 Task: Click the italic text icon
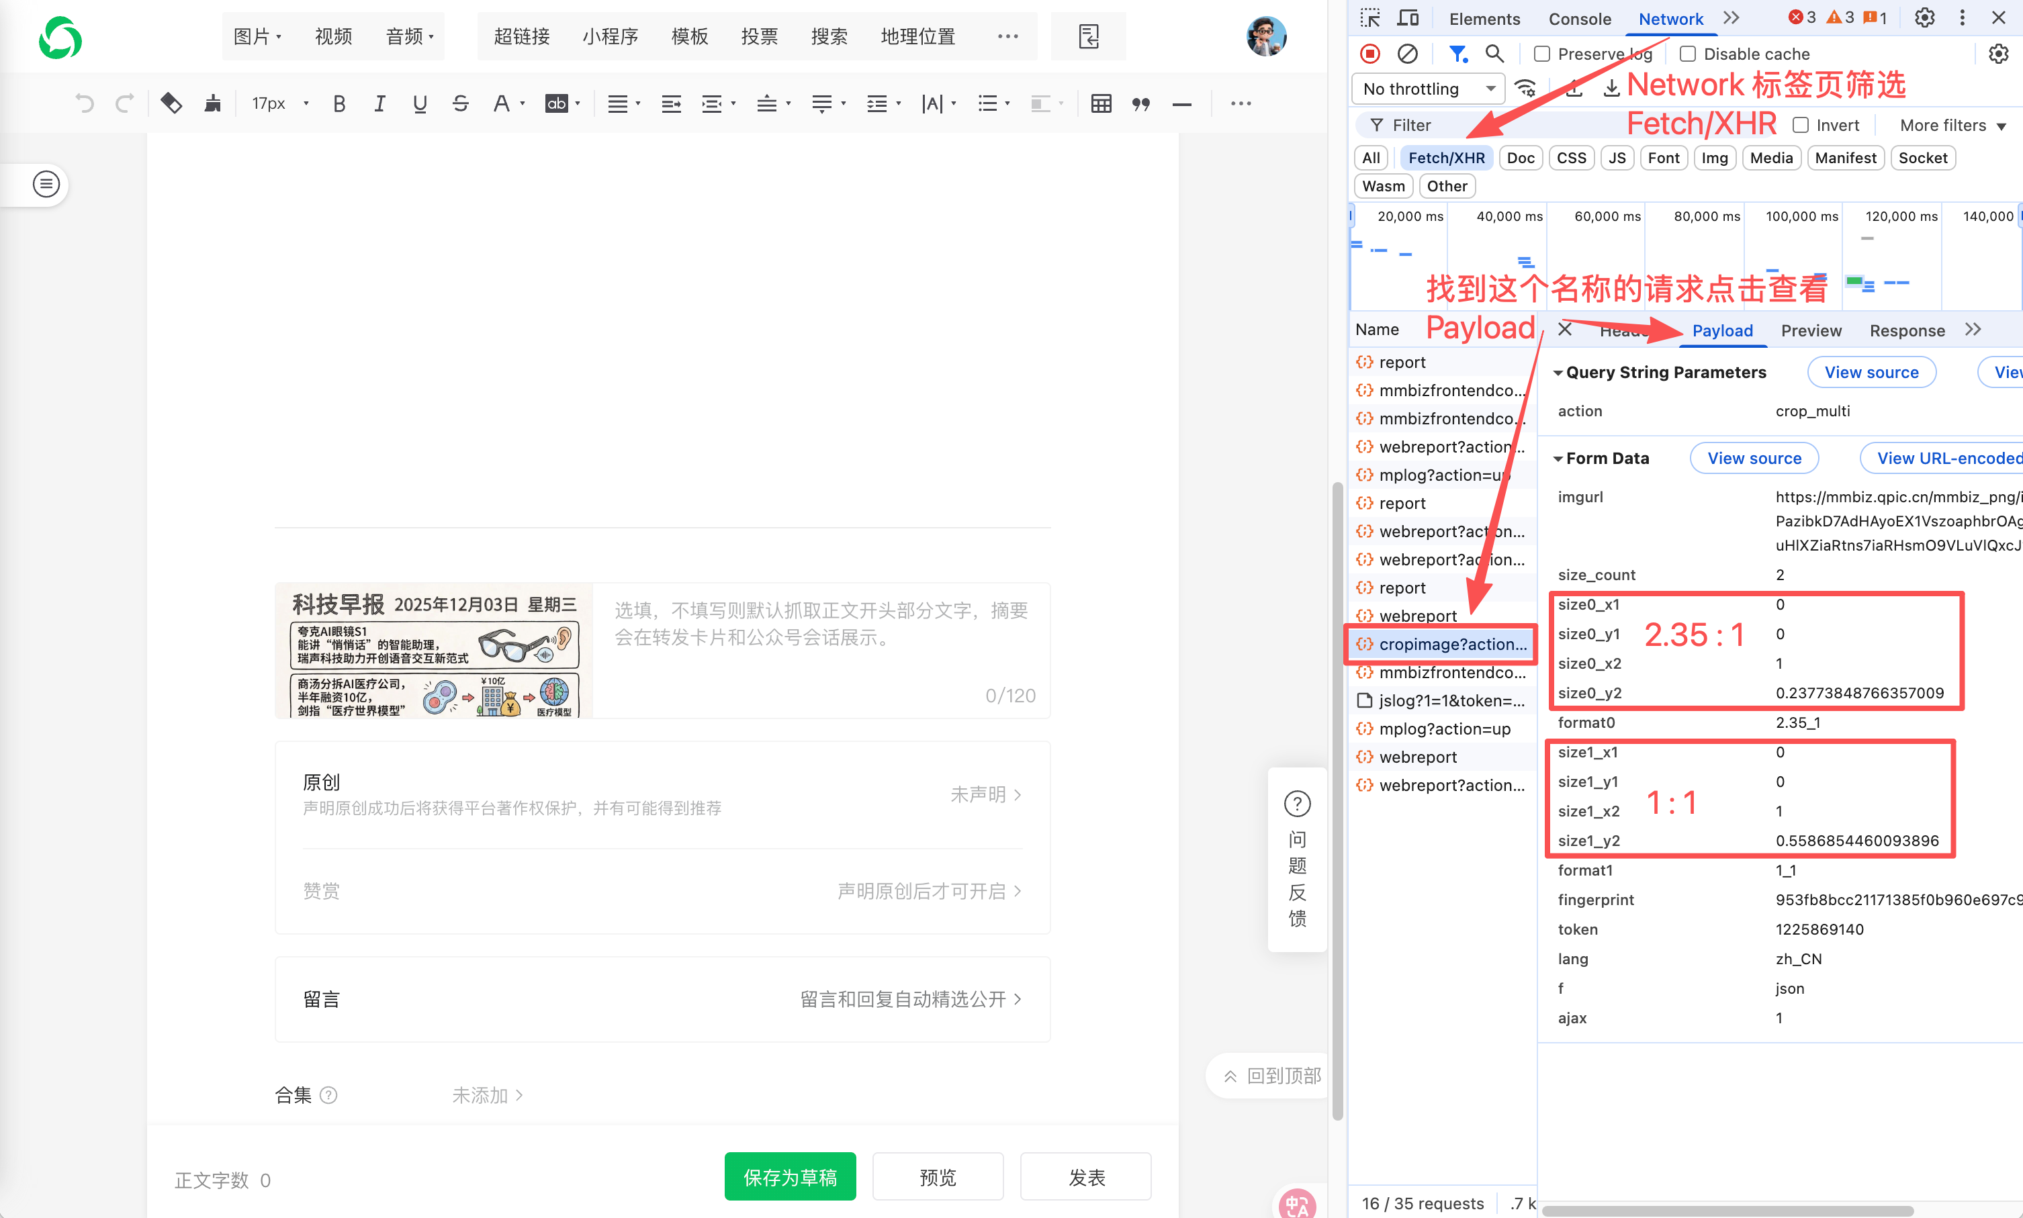(x=379, y=103)
